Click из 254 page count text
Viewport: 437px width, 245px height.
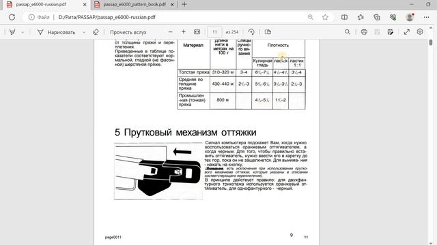(x=232, y=32)
